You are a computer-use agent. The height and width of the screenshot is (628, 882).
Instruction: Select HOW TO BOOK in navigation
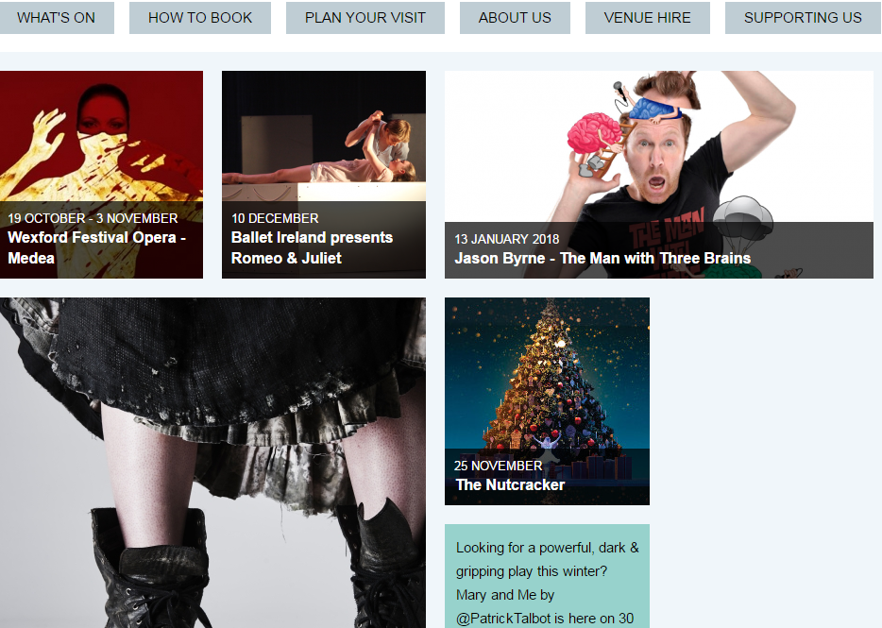tap(199, 17)
